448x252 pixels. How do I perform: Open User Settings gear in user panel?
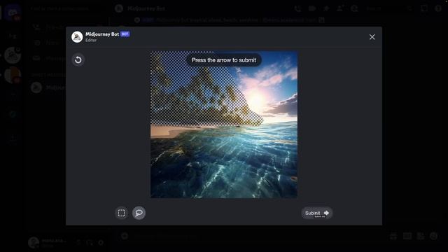[101, 243]
